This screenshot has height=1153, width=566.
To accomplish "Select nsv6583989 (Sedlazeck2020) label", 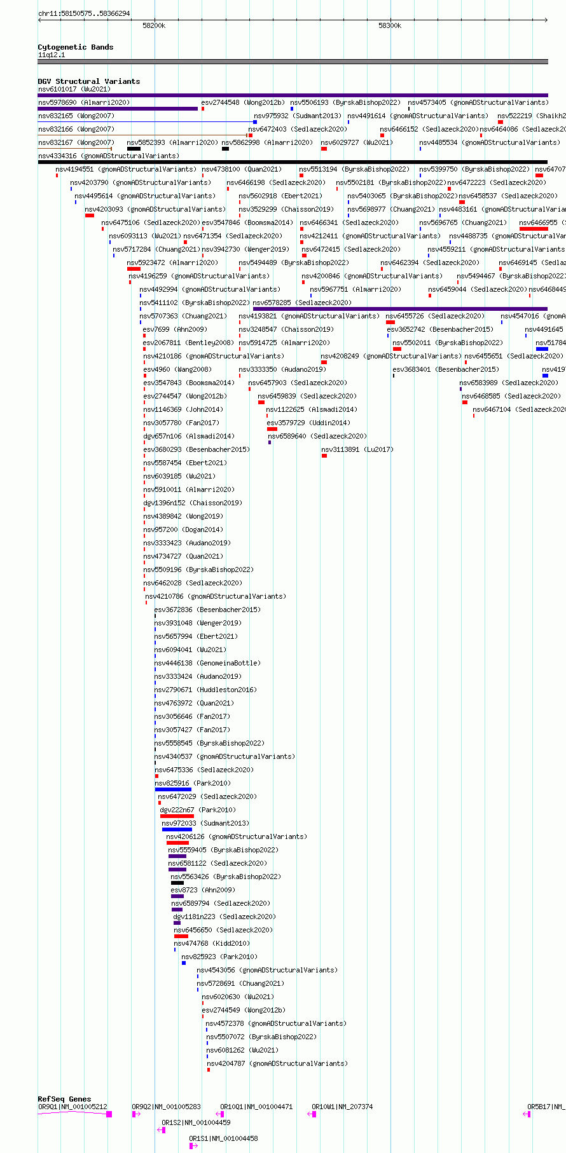I will tap(509, 383).
